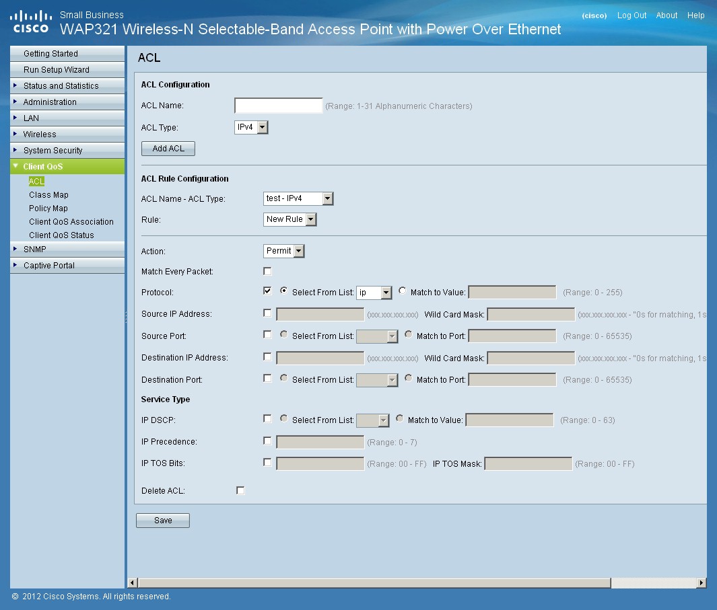717x610 pixels.
Task: Enable the Source Port checkbox
Action: tap(267, 334)
